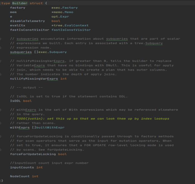This screenshot has height=184, width=195.
Task: Click the 'FOR UPDATE' words in the comment
Action: (x=95, y=145)
